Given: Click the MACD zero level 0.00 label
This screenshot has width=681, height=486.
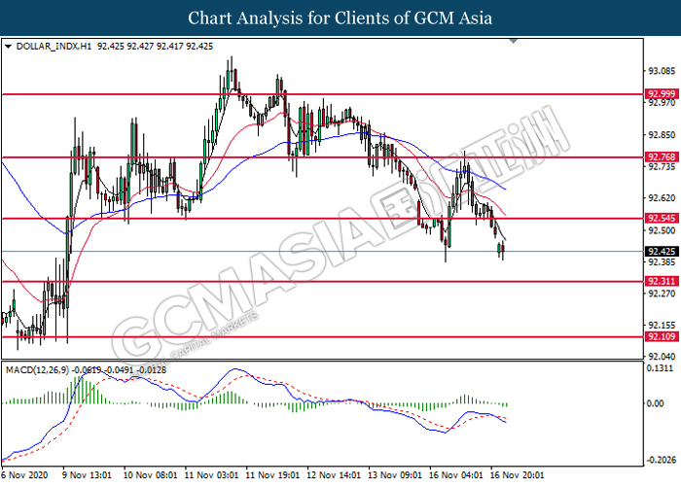Looking at the screenshot, I should 656,404.
